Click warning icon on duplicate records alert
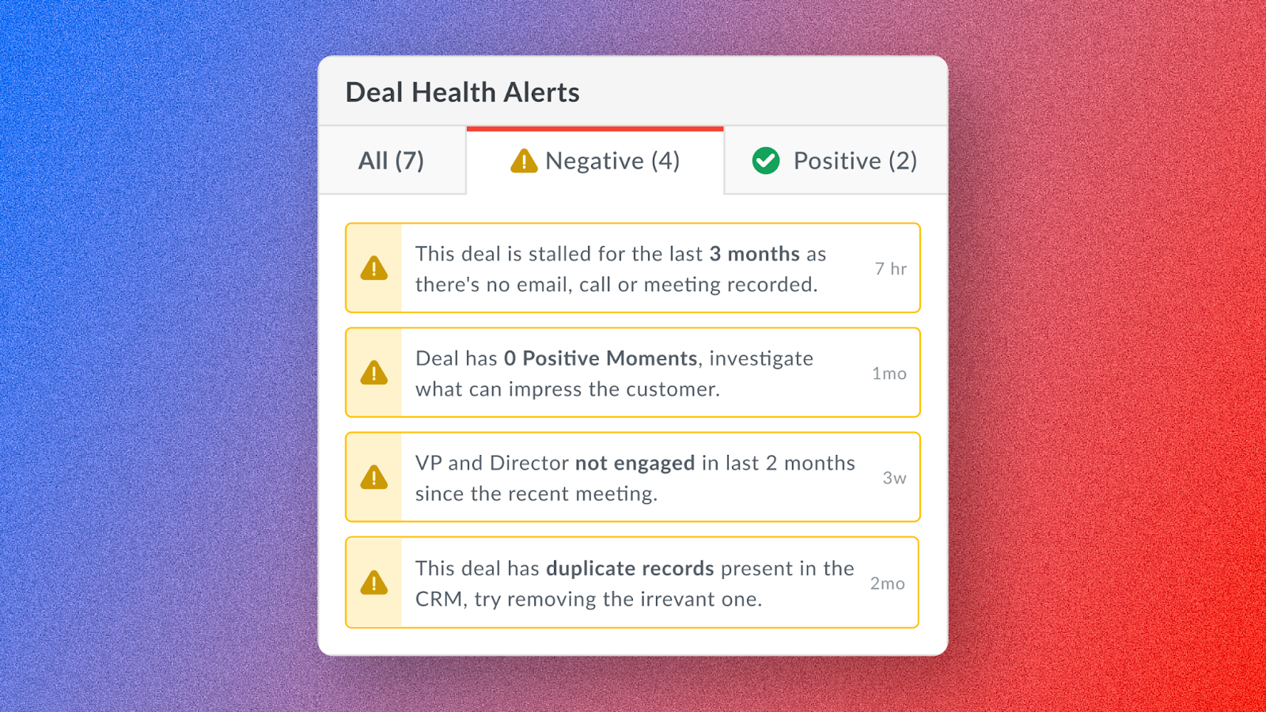 point(374,583)
